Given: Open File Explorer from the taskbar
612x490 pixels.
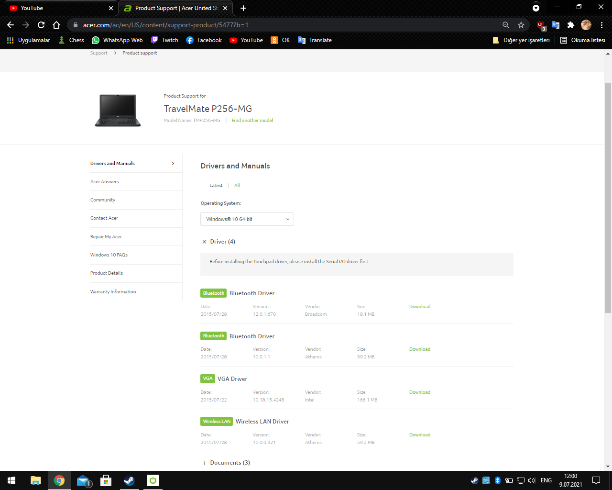Looking at the screenshot, I should (x=36, y=480).
